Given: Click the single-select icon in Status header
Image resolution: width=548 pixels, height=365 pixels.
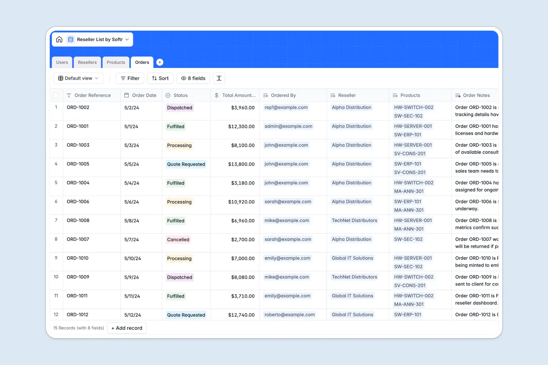Looking at the screenshot, I should pyautogui.click(x=168, y=95).
